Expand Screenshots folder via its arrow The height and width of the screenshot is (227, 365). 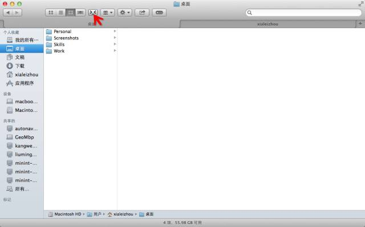pos(115,38)
